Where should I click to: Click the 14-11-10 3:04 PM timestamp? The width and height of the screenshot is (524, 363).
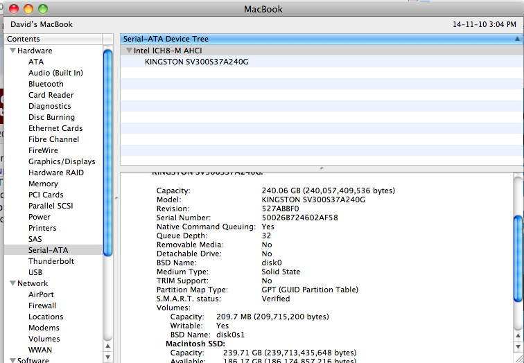click(x=484, y=24)
